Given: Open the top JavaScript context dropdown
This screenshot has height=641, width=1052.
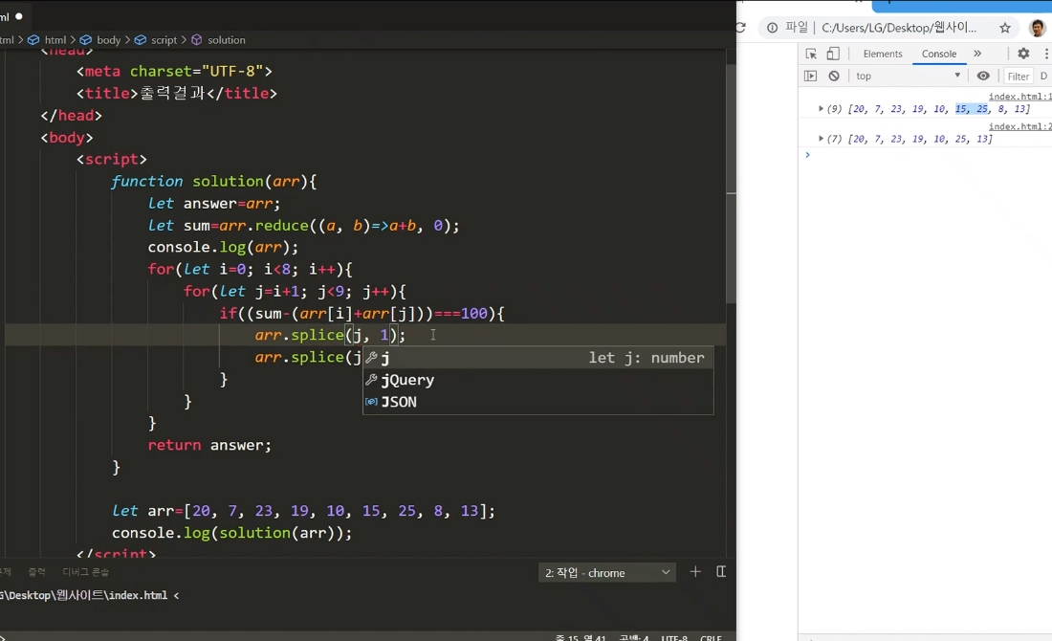Looking at the screenshot, I should pos(909,76).
